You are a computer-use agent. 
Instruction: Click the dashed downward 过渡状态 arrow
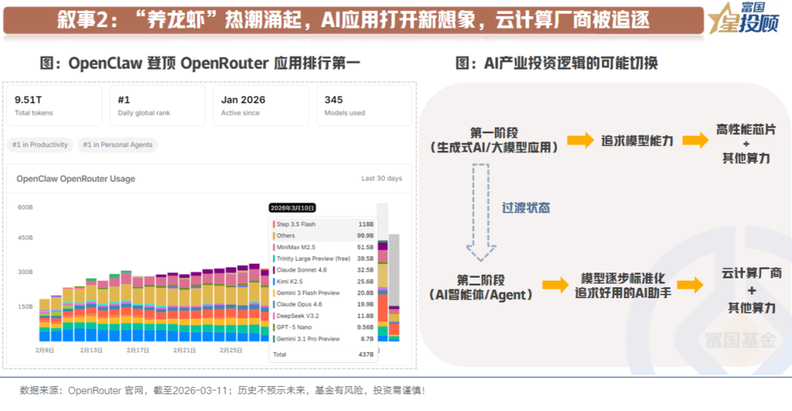(x=481, y=211)
